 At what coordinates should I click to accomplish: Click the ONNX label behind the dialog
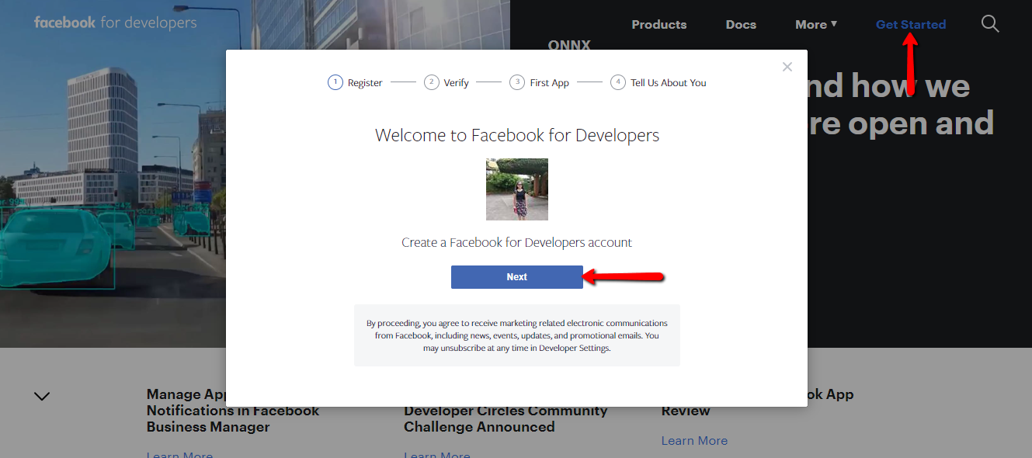[x=569, y=45]
